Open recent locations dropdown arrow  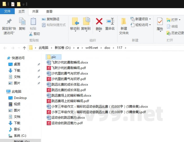[19, 48]
